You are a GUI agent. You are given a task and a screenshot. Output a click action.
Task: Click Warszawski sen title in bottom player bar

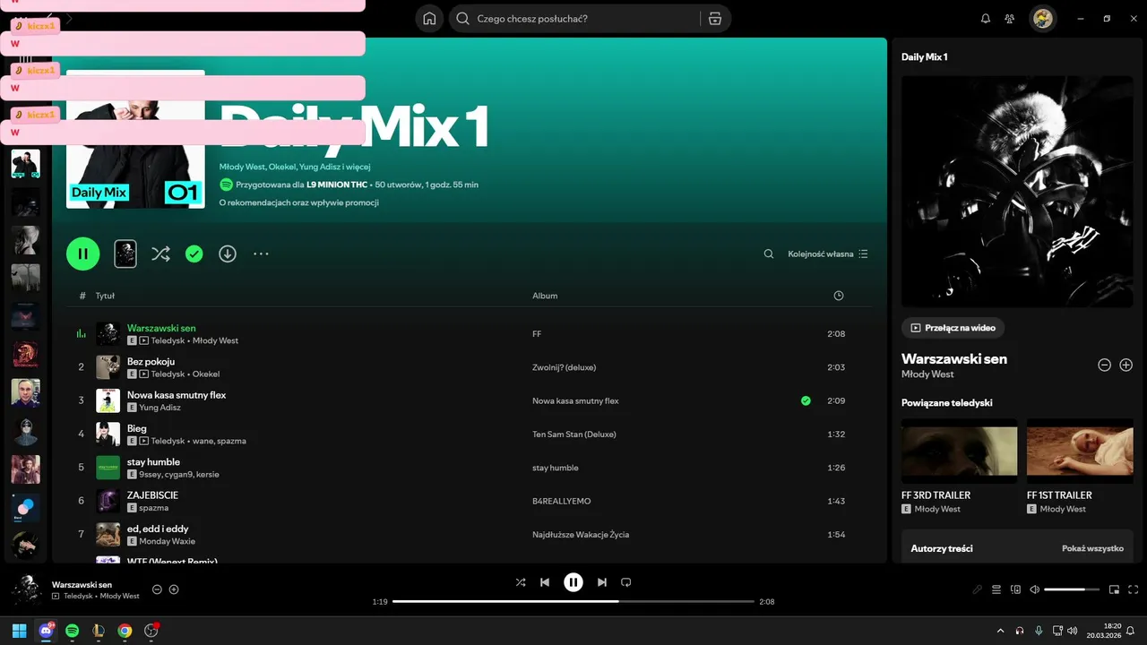[x=82, y=584]
